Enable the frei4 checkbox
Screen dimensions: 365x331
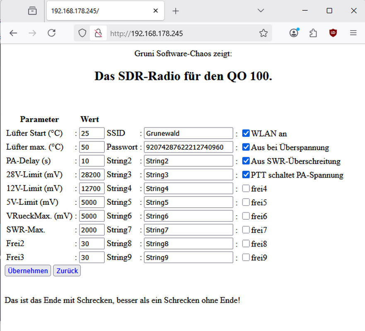pyautogui.click(x=246, y=189)
